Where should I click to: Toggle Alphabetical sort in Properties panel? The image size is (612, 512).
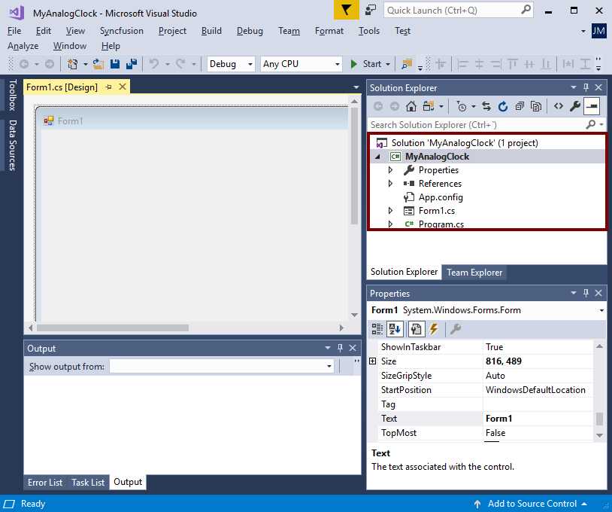click(395, 329)
